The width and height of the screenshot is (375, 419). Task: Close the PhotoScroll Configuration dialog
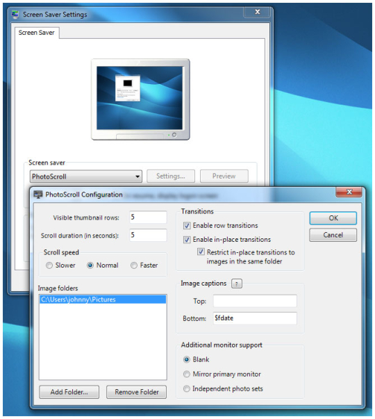[x=349, y=192]
